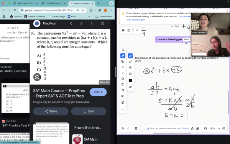
Task: Open YouTube SAT Practice Test video thumbnail
Action: 16,98
